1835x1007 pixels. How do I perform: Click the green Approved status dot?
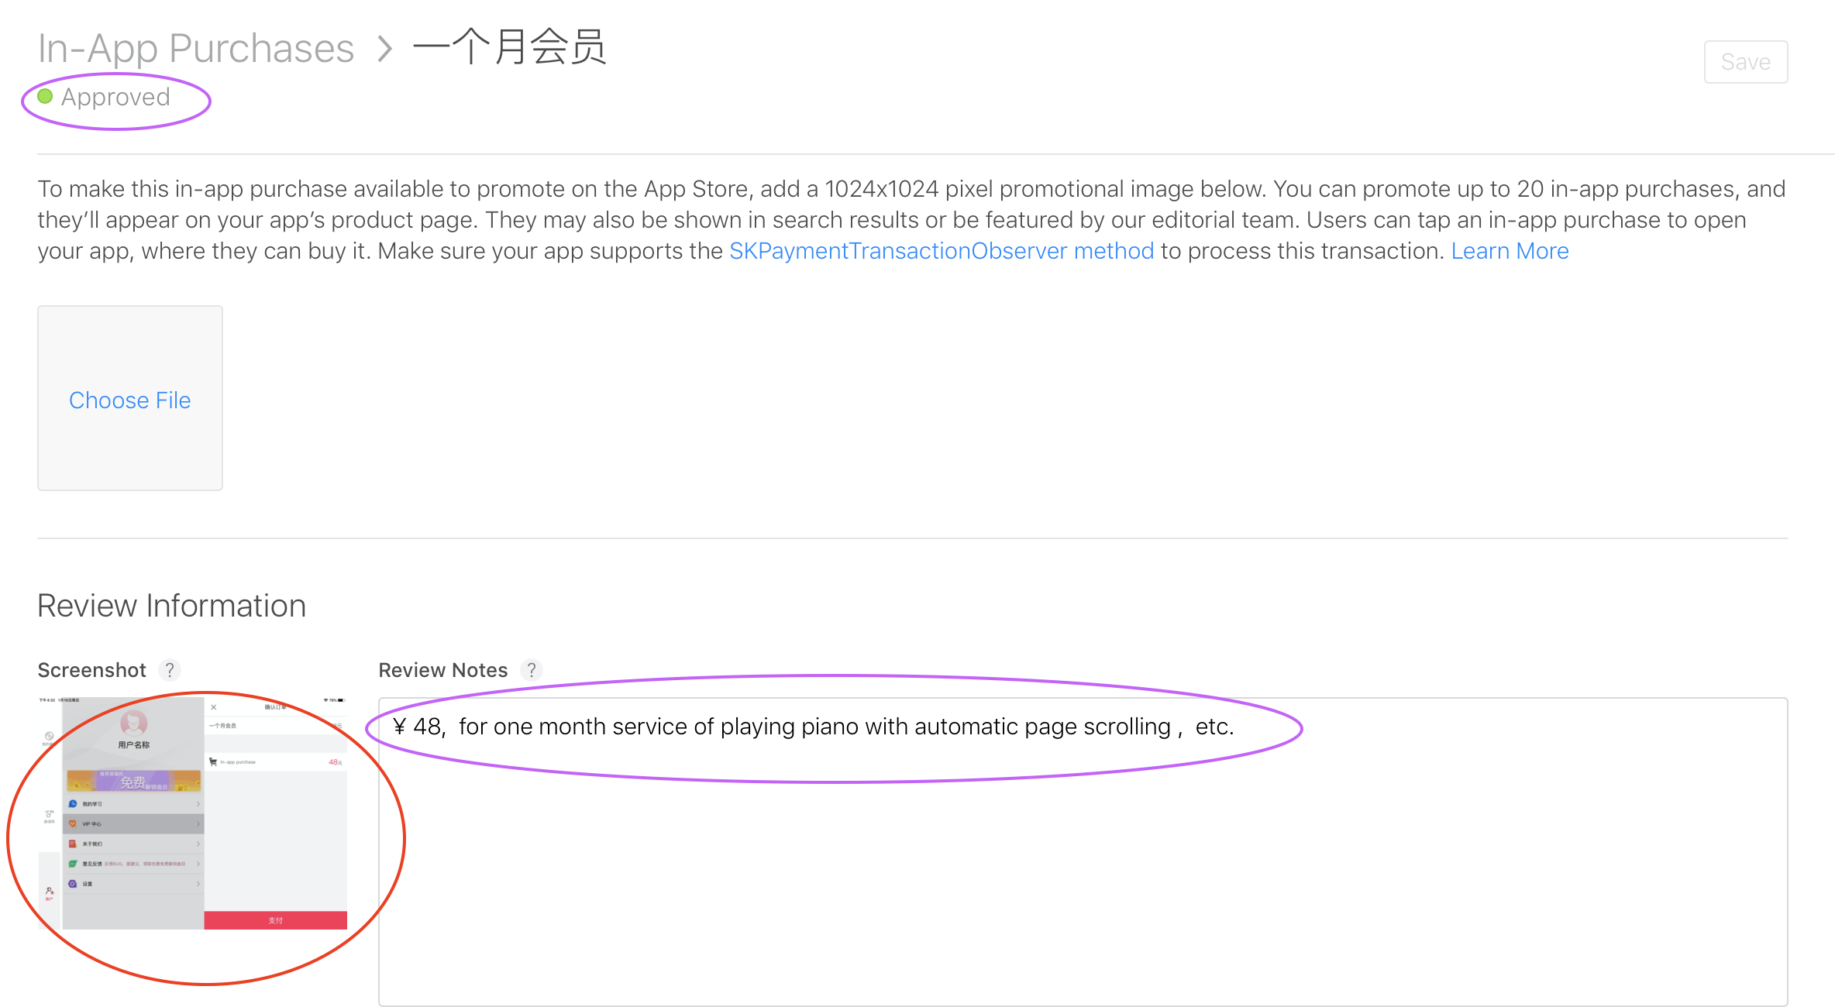[x=46, y=97]
